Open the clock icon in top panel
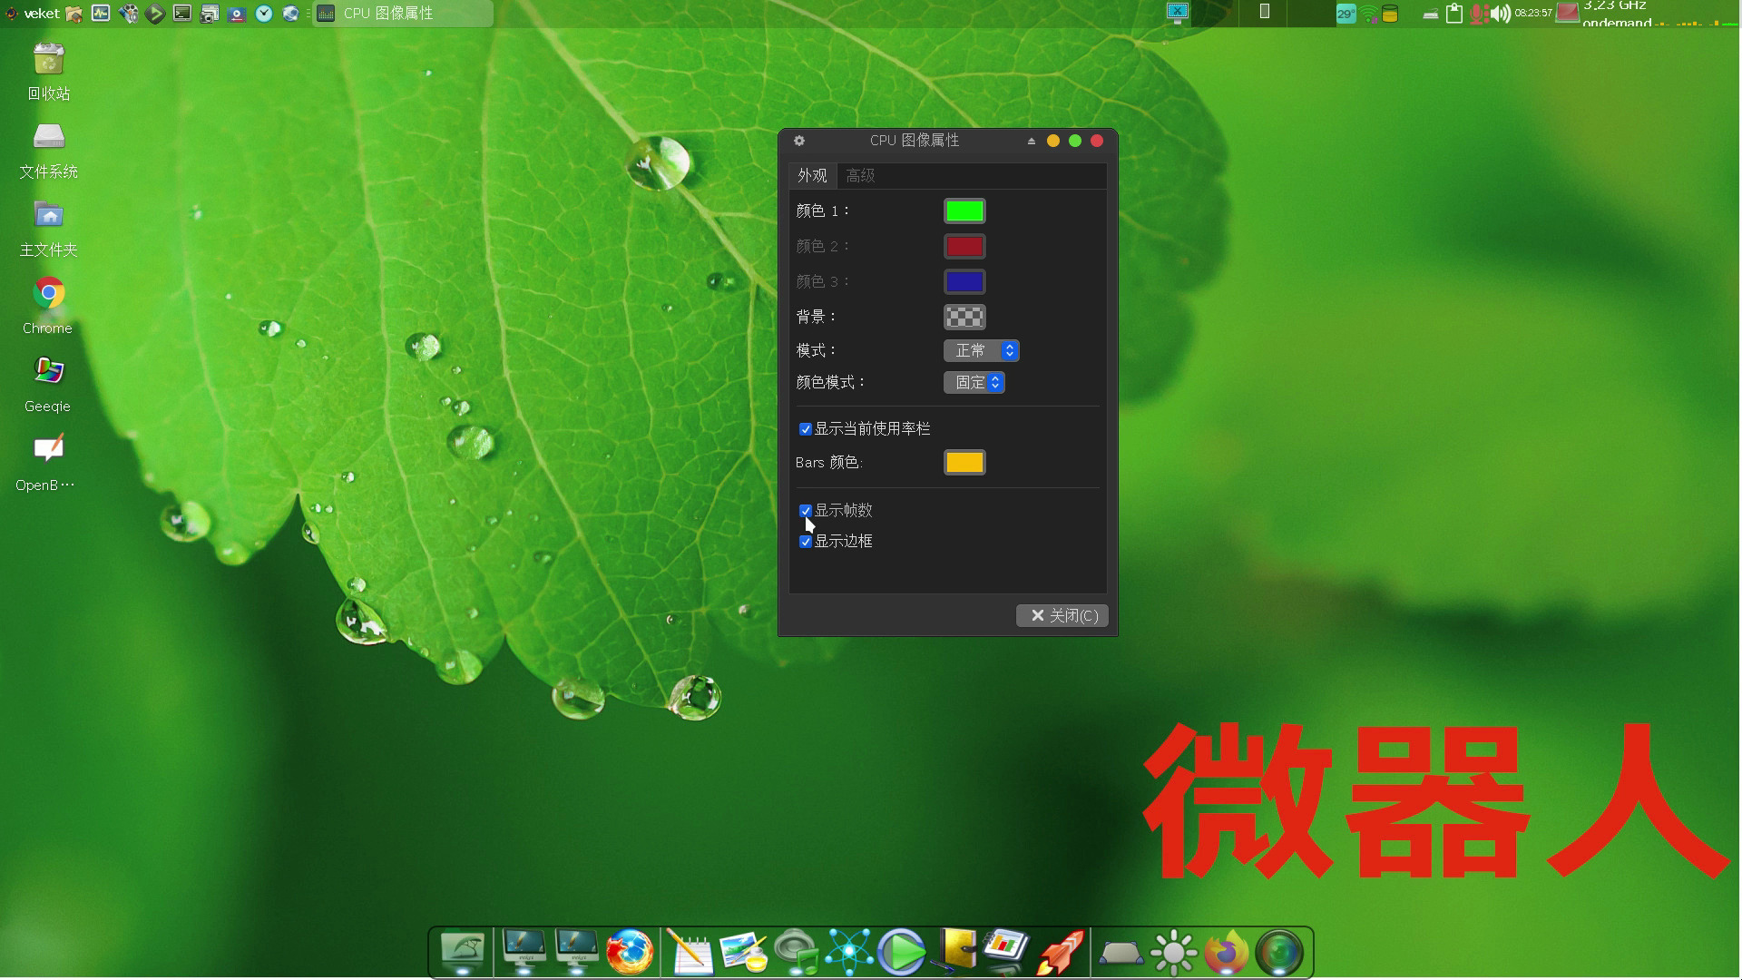Screen dimensions: 1742x980 tap(264, 13)
